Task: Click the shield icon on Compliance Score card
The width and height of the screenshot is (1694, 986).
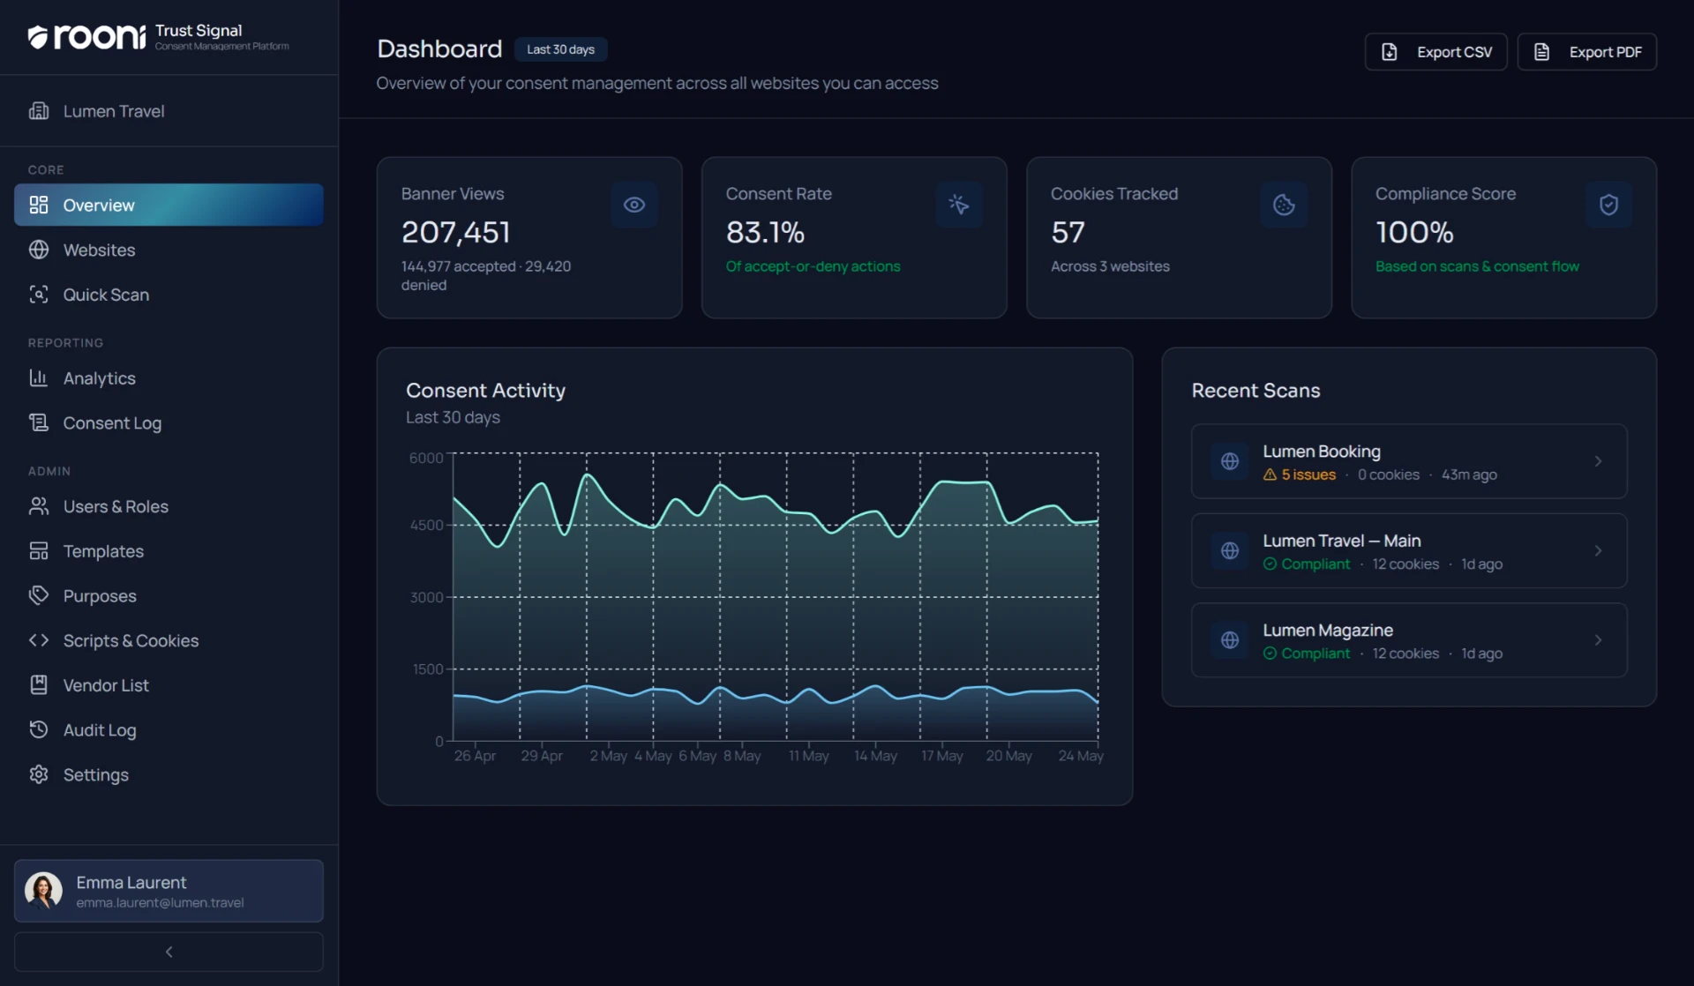Action: tap(1608, 205)
